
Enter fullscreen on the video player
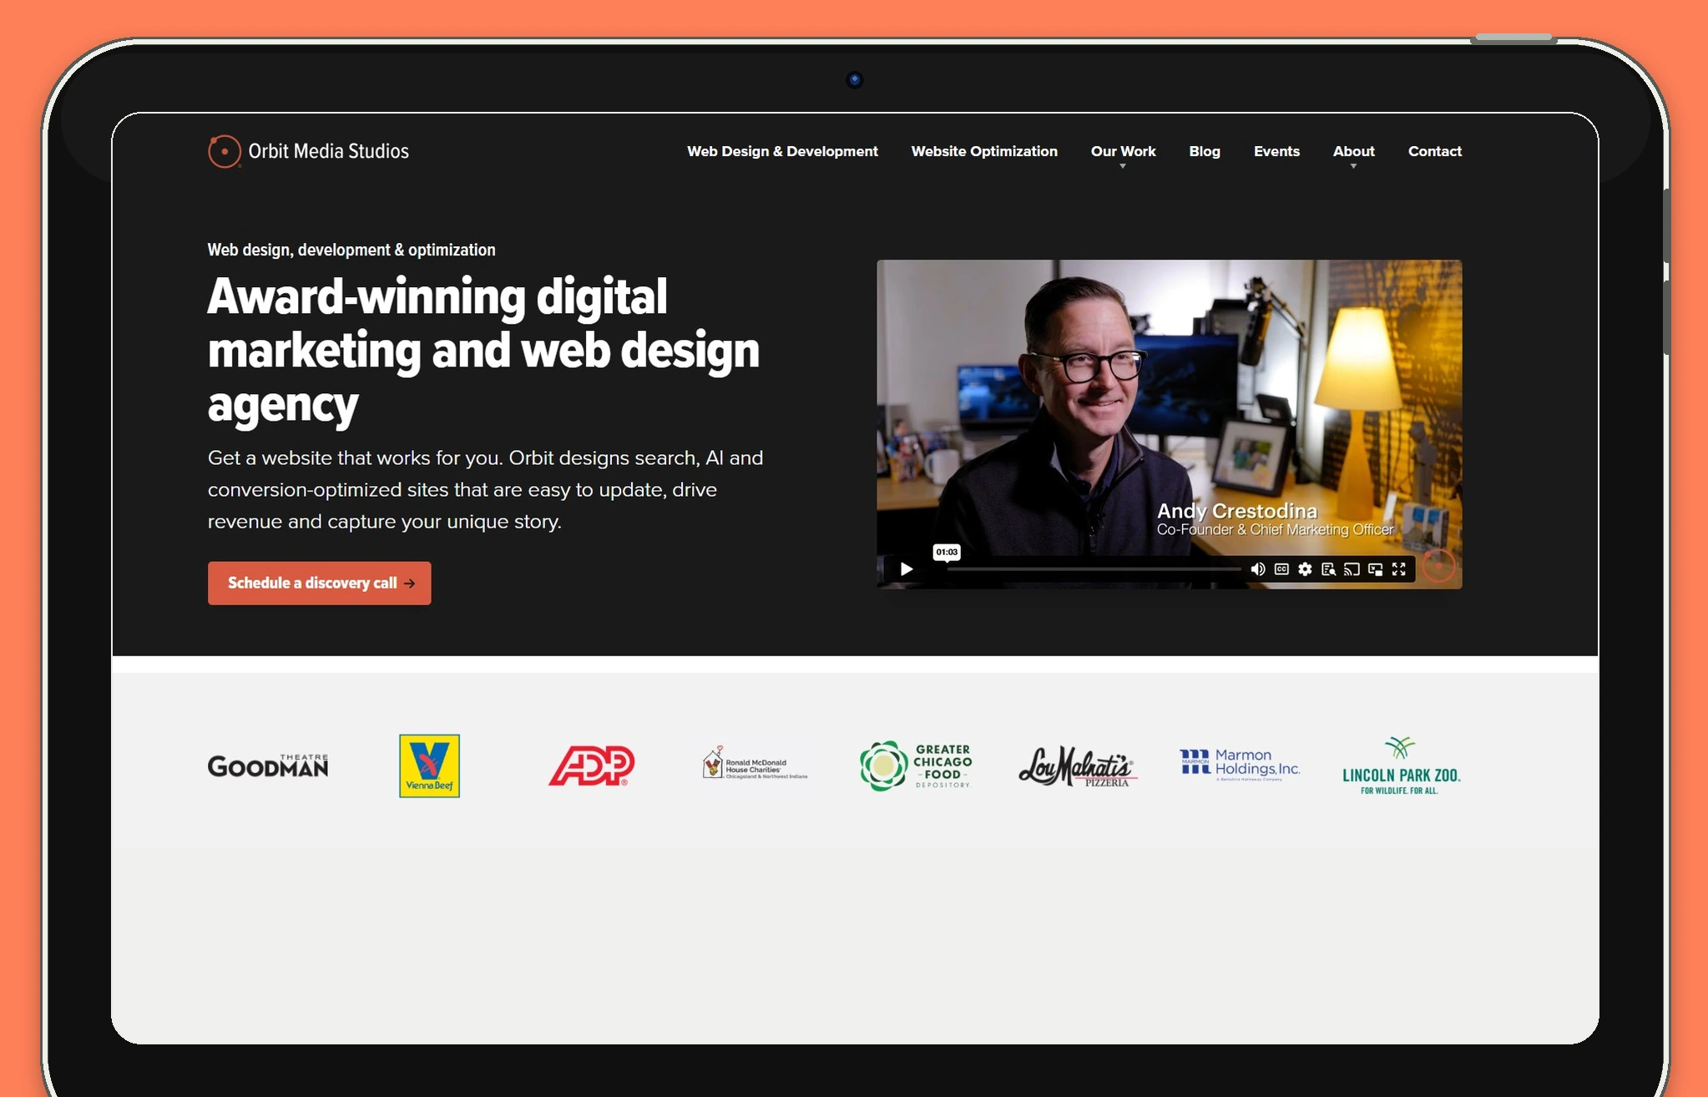point(1399,569)
